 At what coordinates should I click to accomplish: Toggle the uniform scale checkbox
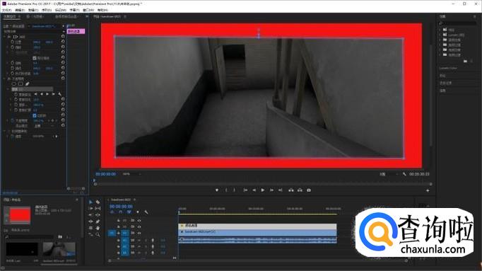click(35, 58)
